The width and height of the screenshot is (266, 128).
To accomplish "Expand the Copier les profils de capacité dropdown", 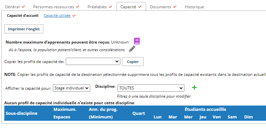I will coord(93,61).
